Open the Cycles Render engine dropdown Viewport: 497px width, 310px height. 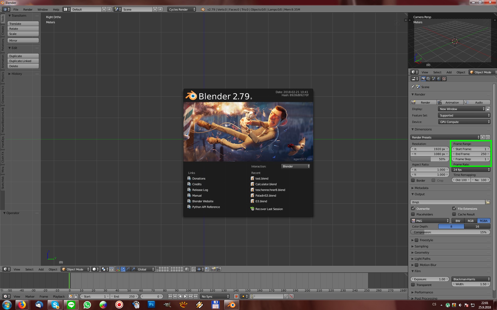(x=182, y=9)
